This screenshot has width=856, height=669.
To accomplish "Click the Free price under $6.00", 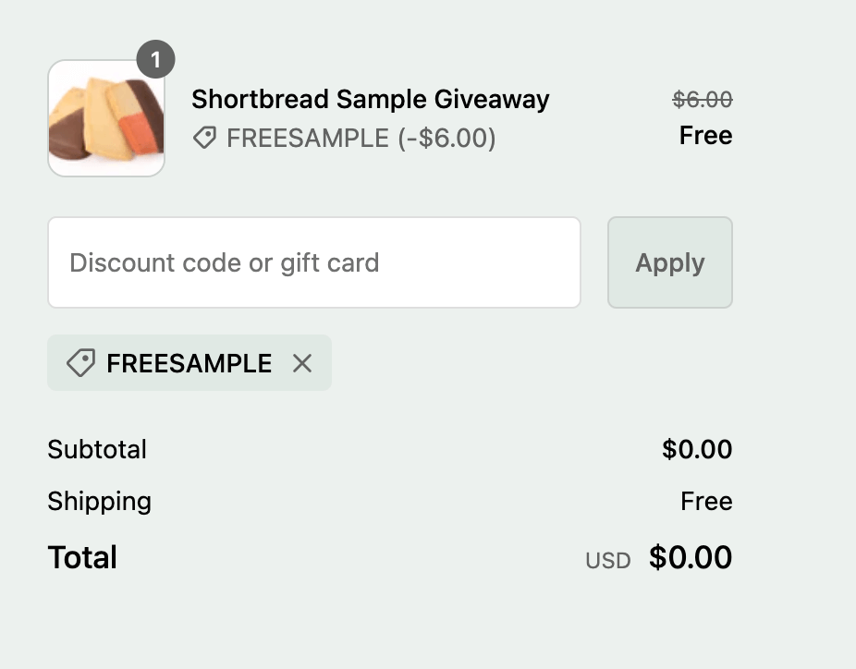I will coord(705,136).
